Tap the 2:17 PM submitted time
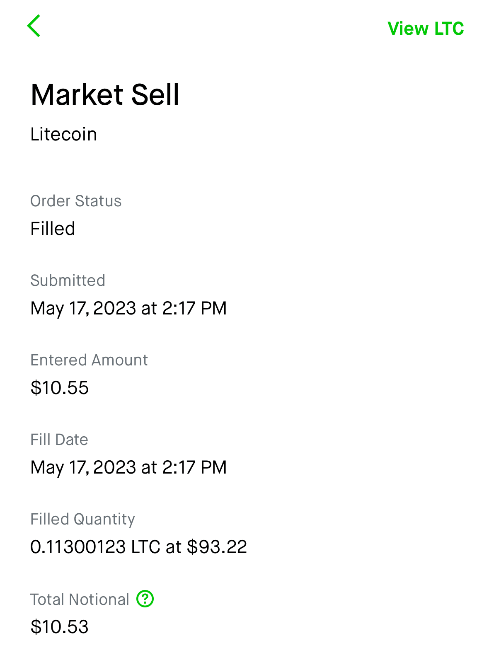The image size is (477, 660). coord(194,308)
